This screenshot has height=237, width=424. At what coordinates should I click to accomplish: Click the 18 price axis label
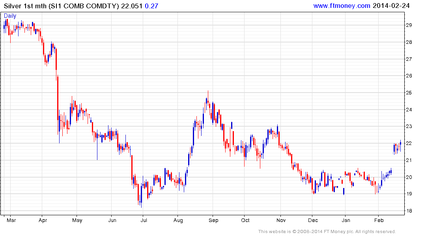tap(409, 211)
